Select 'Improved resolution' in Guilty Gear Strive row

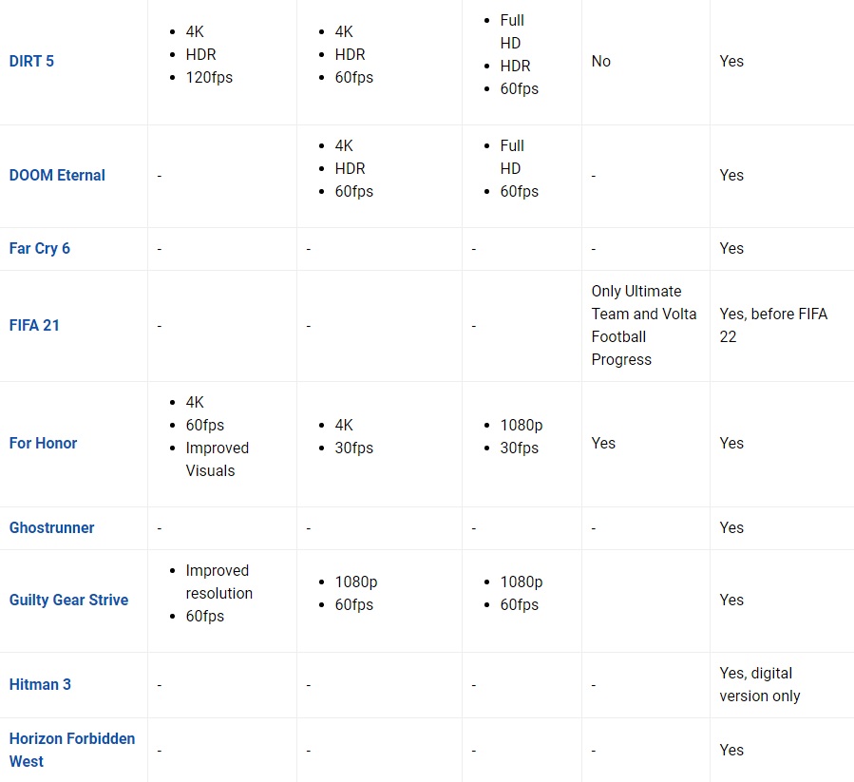coord(218,582)
